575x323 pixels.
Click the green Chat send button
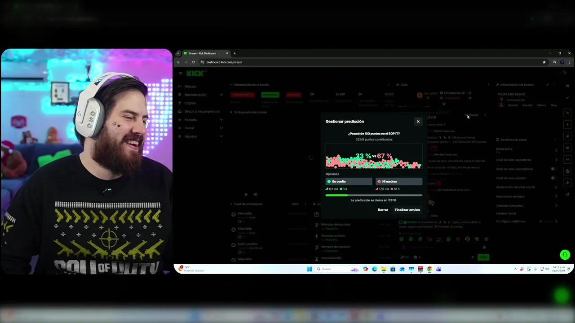[x=483, y=258]
